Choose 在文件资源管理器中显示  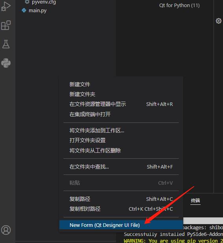click(121, 104)
